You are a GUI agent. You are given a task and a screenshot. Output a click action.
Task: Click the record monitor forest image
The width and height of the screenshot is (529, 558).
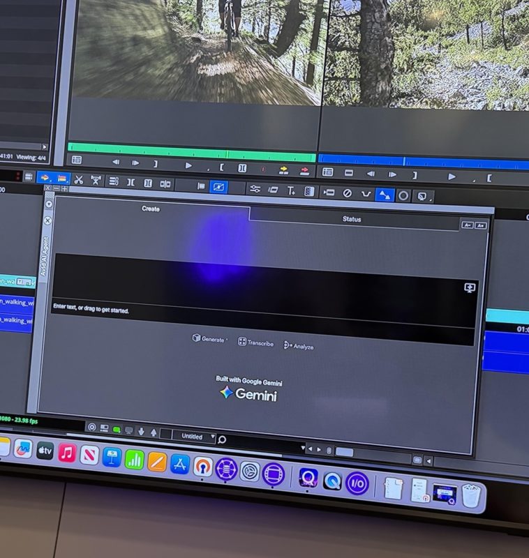427,54
